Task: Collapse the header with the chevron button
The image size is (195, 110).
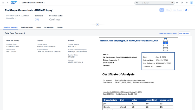Action: [x=97, y=25]
